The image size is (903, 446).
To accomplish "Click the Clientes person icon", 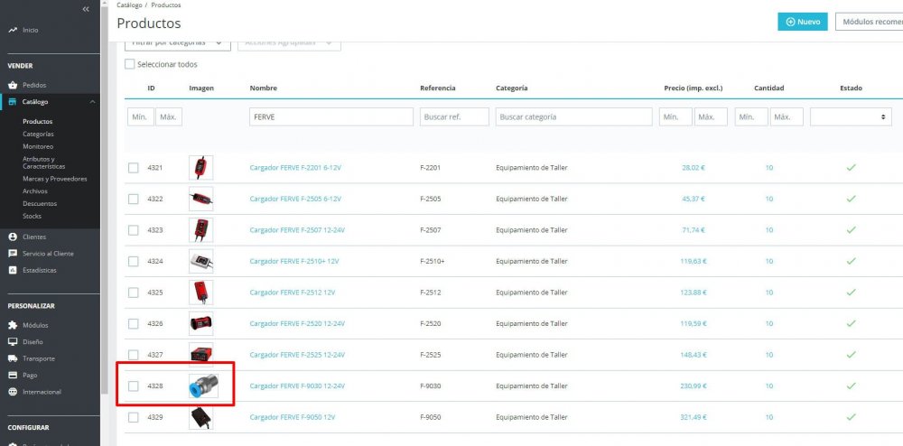I will (x=13, y=237).
